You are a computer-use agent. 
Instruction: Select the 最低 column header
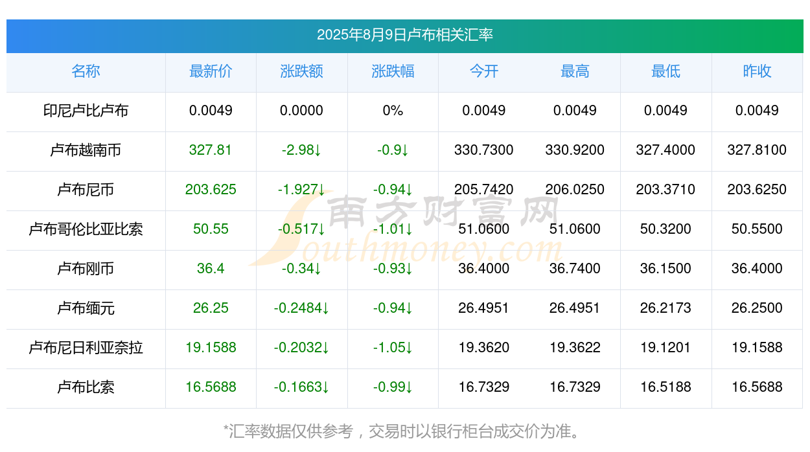(666, 71)
